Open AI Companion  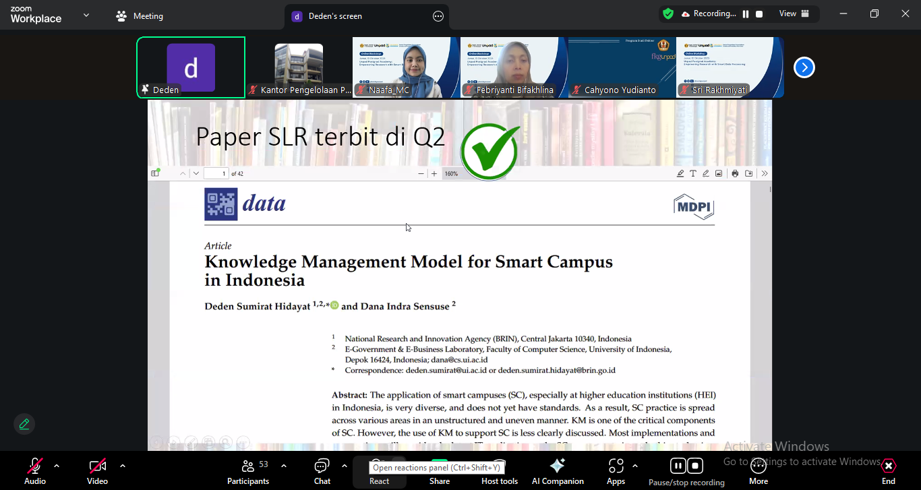(x=558, y=470)
